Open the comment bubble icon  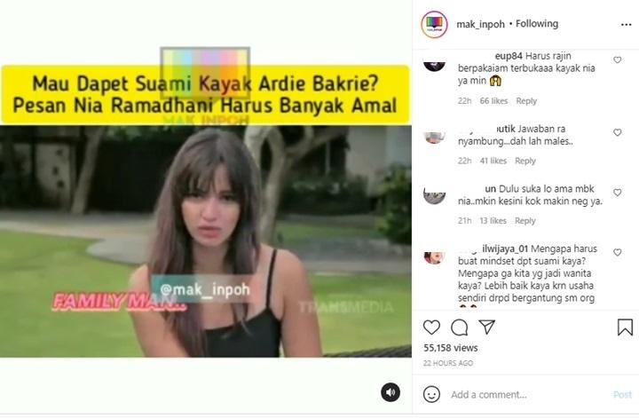460,327
